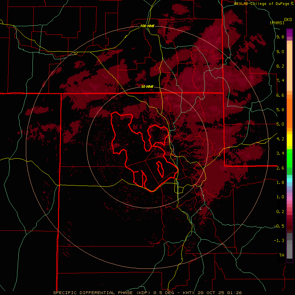Click the -0.5 value on the color scale
Screen dimensions: 295x295
(279, 226)
